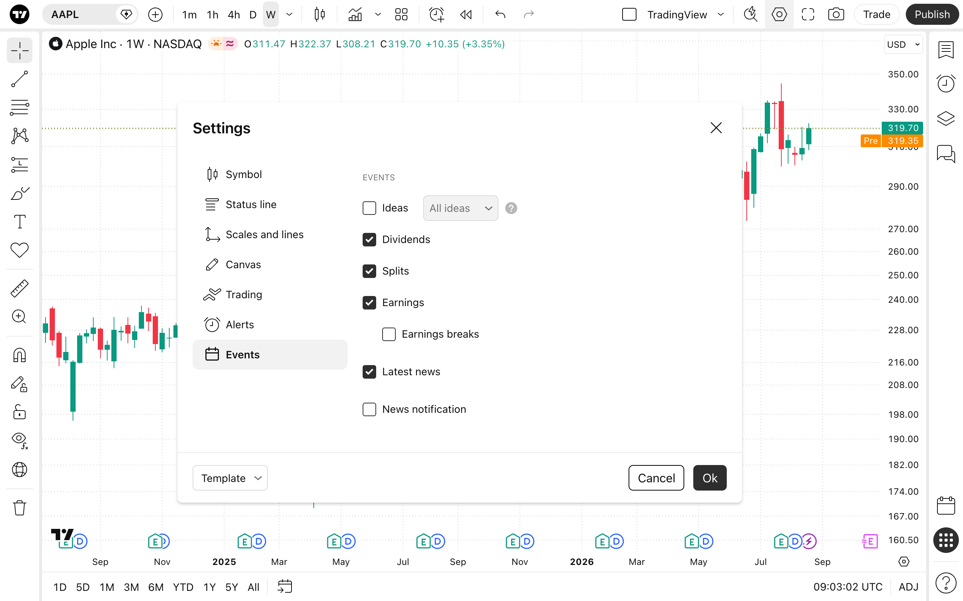Open the USD currency dropdown
This screenshot has width=963, height=601.
click(903, 45)
